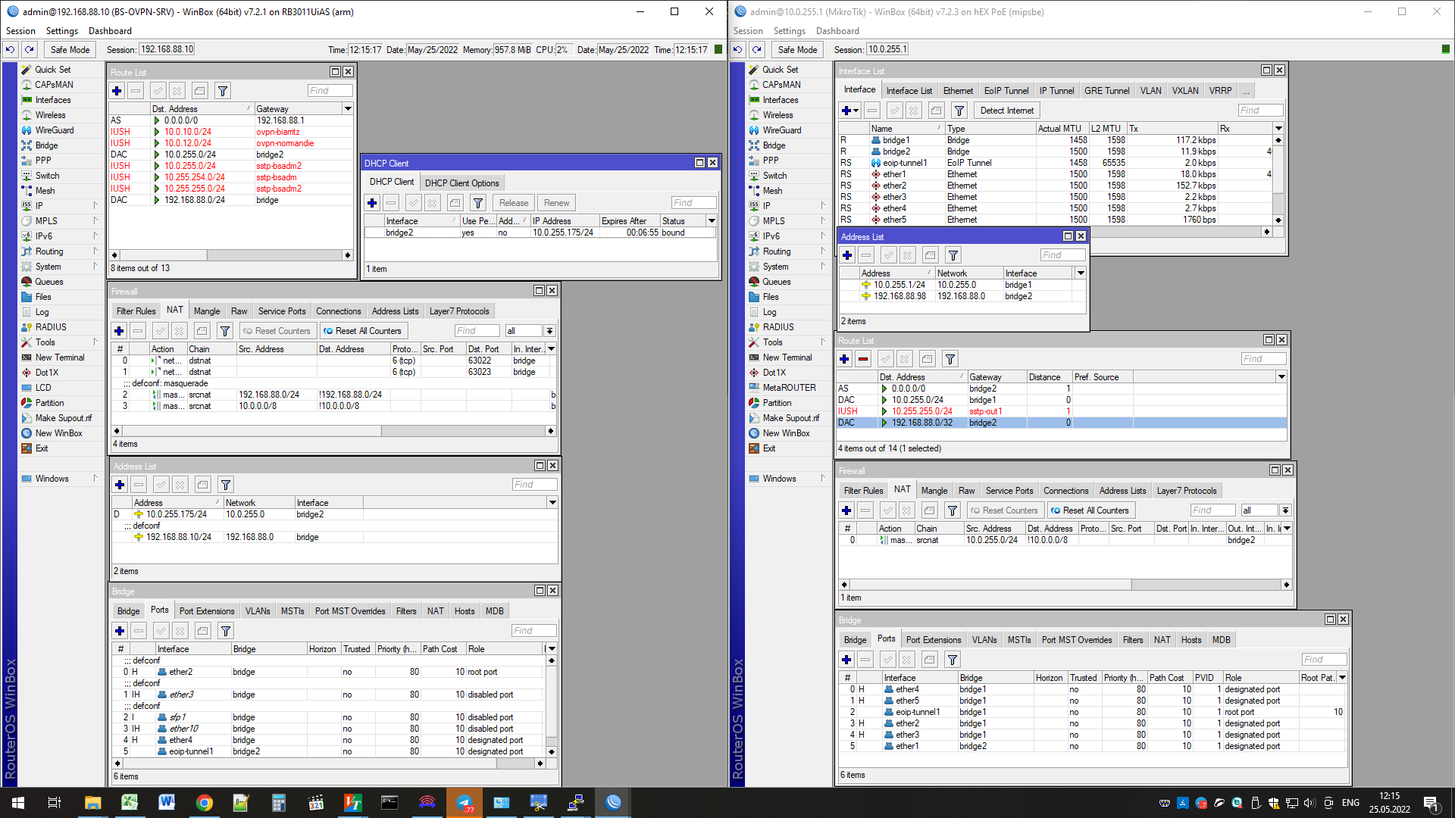This screenshot has width=1455, height=818.
Task: Switch to Filter Rules tab in BS-OVPN-SRV Firewall
Action: tap(136, 311)
